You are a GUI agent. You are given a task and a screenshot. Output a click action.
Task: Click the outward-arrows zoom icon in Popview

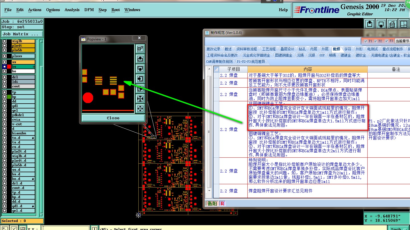coord(140,108)
